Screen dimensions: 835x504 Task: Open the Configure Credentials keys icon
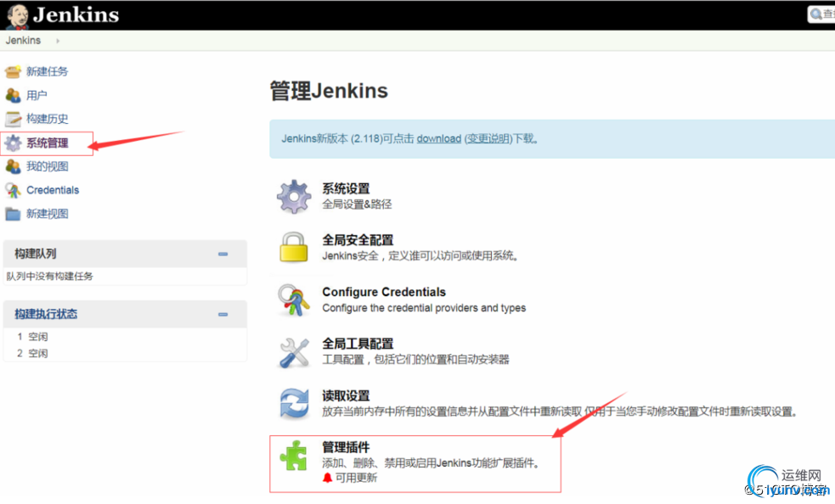(294, 300)
